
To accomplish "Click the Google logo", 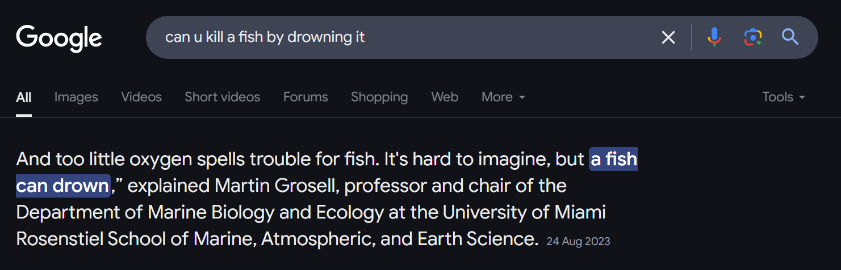I will point(59,38).
